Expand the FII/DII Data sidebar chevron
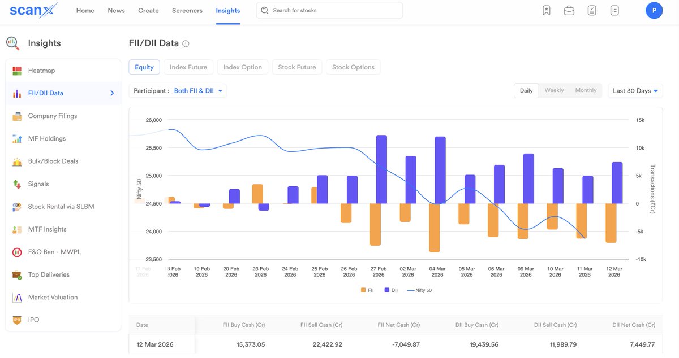 [x=112, y=93]
